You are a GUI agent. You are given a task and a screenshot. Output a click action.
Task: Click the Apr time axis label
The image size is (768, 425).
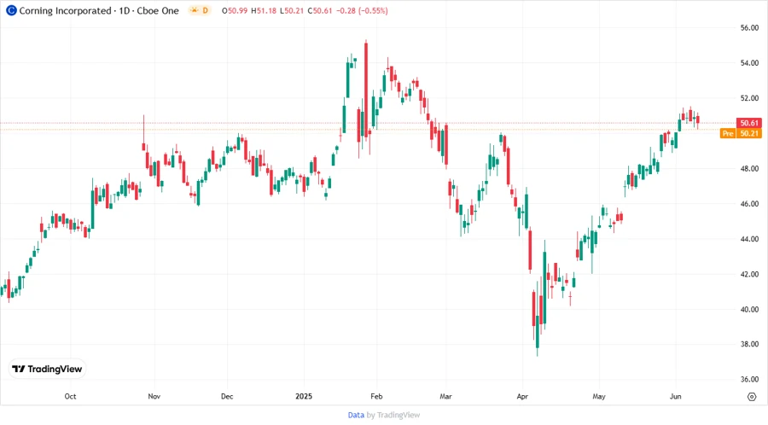pyautogui.click(x=522, y=396)
